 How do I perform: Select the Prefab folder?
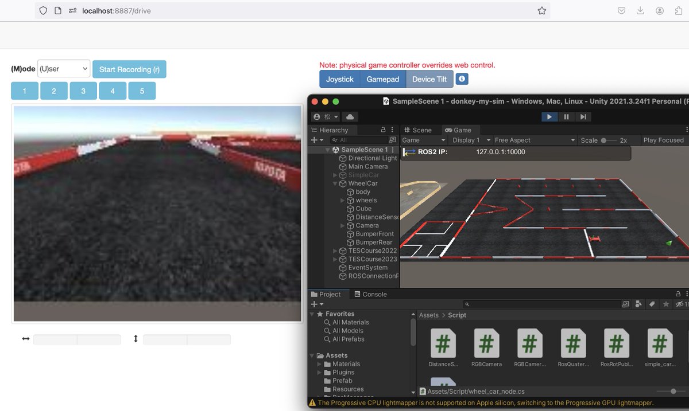[338, 381]
